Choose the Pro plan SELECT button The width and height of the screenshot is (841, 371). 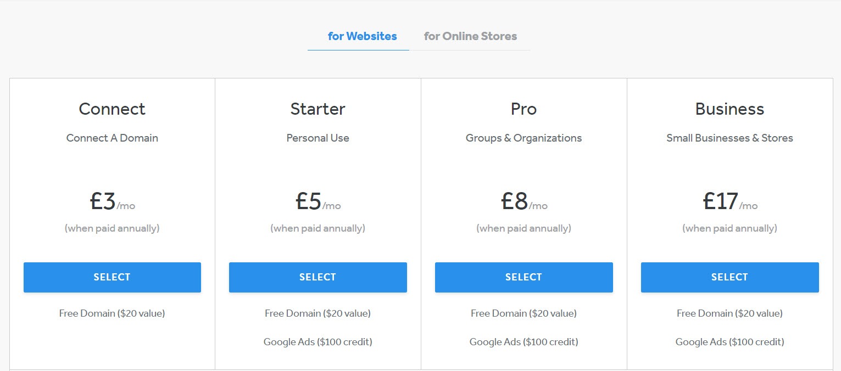[524, 277]
